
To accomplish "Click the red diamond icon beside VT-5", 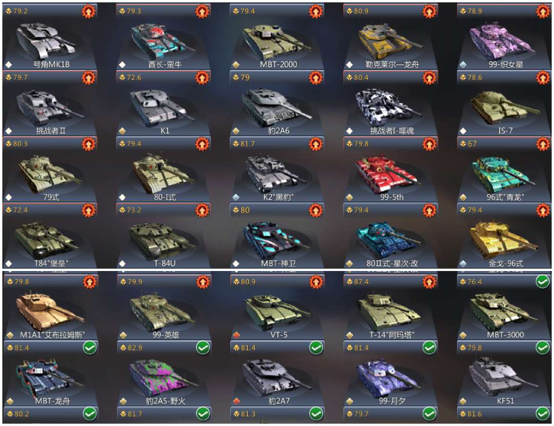I will coord(236,335).
